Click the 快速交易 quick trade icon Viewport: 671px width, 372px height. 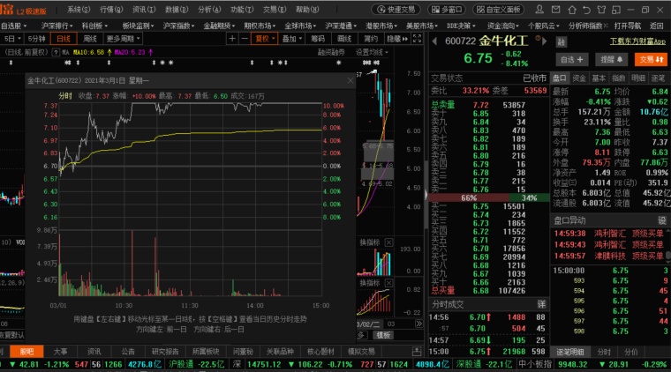pyautogui.click(x=394, y=9)
